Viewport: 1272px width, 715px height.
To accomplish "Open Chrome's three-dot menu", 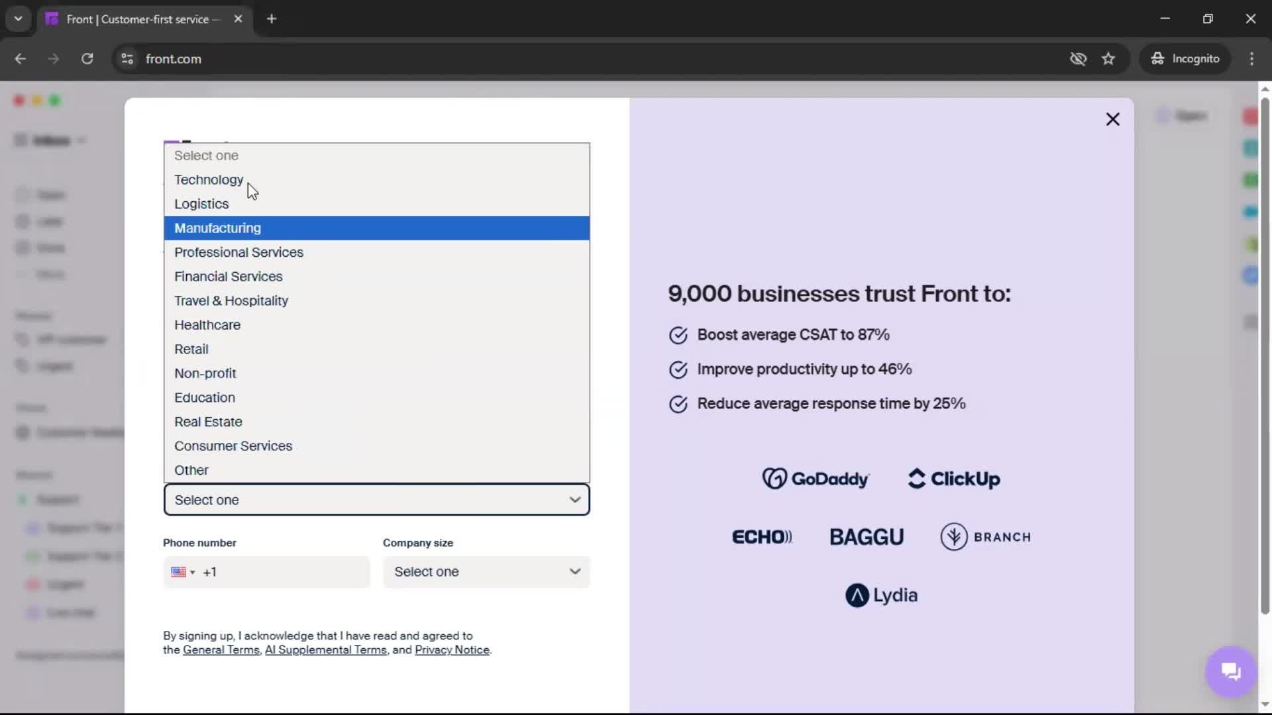I will 1252,58.
